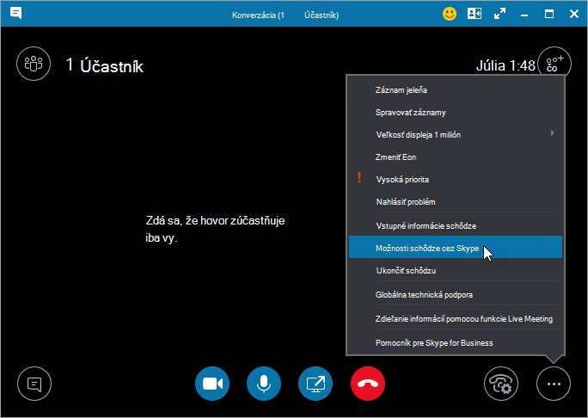Open the instant message chat icon
Image resolution: width=588 pixels, height=418 pixels.
pos(34,384)
